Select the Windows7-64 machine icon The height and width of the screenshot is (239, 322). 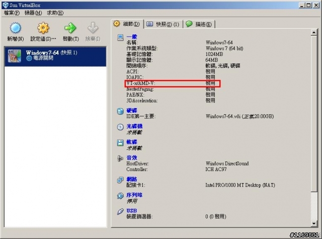15,56
